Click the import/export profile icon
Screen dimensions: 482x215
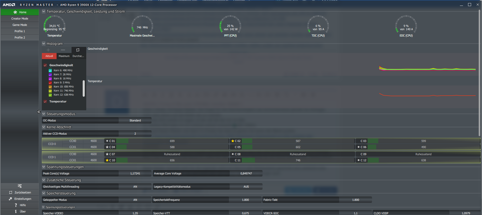(20, 186)
